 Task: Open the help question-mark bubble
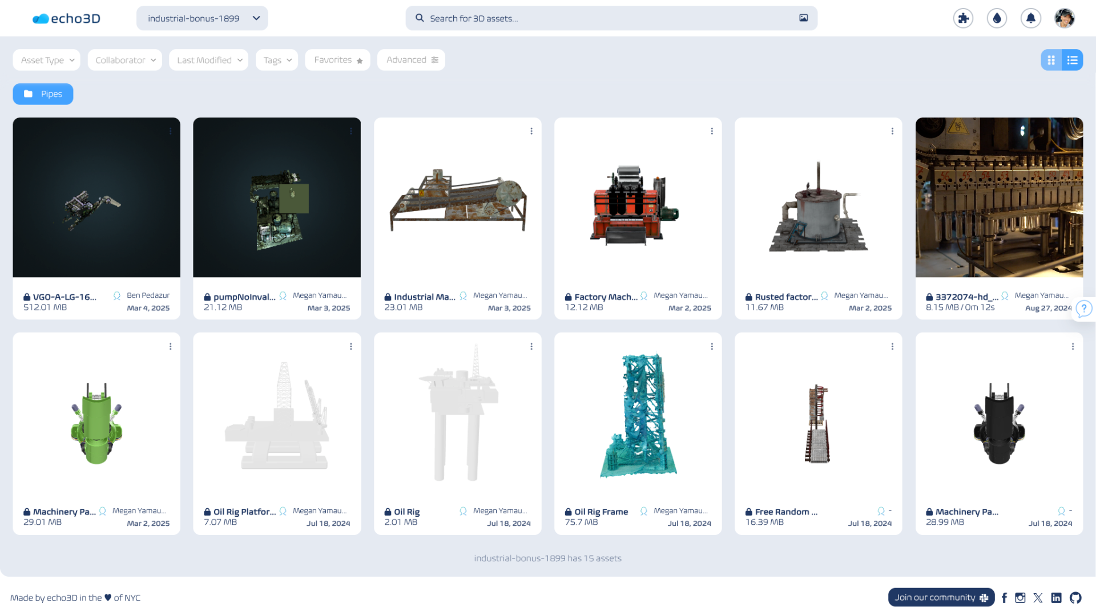[1083, 309]
